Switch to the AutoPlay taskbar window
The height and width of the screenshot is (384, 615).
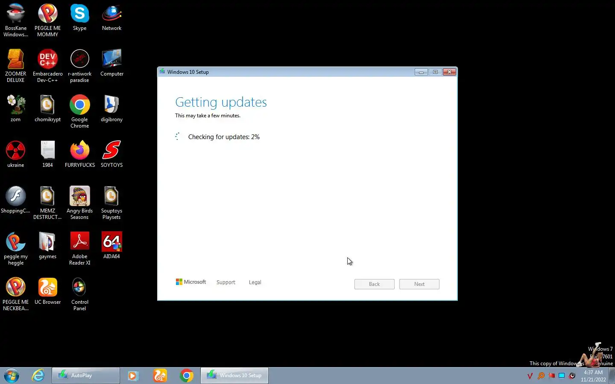coord(86,375)
